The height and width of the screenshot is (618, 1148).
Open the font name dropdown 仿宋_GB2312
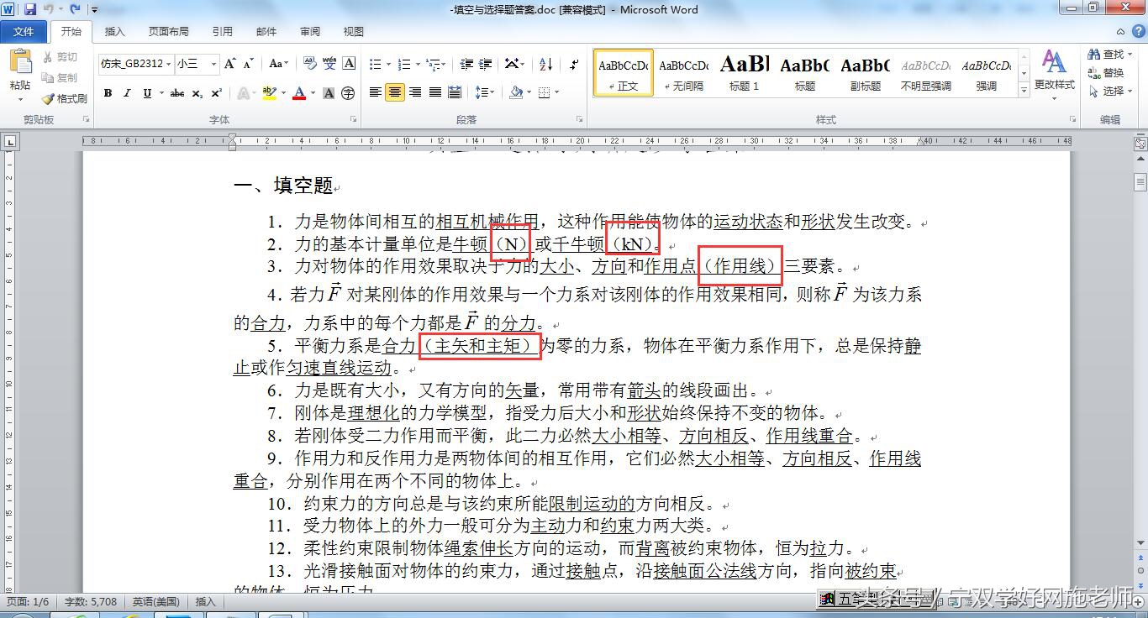168,64
